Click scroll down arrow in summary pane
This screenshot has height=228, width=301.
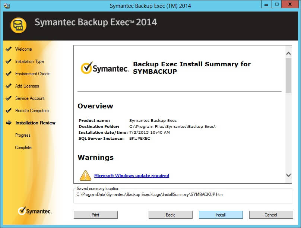tap(288, 175)
